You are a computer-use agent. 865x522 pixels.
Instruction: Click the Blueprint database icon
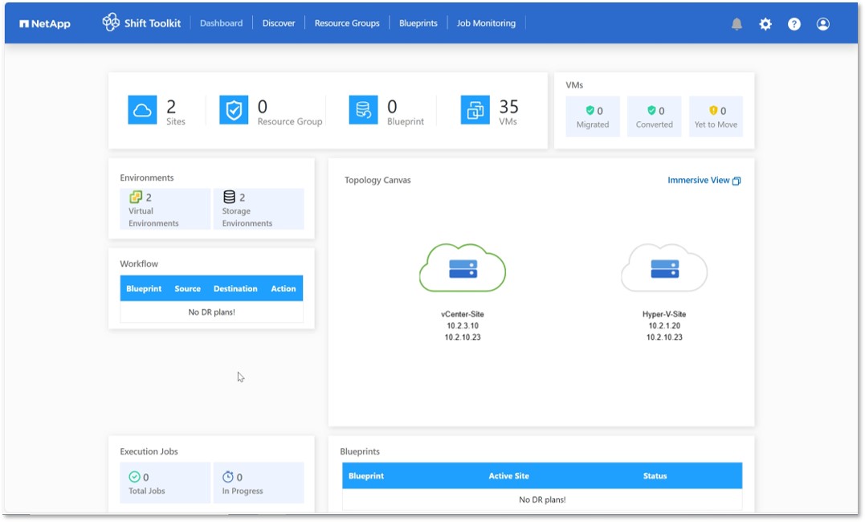tap(363, 110)
